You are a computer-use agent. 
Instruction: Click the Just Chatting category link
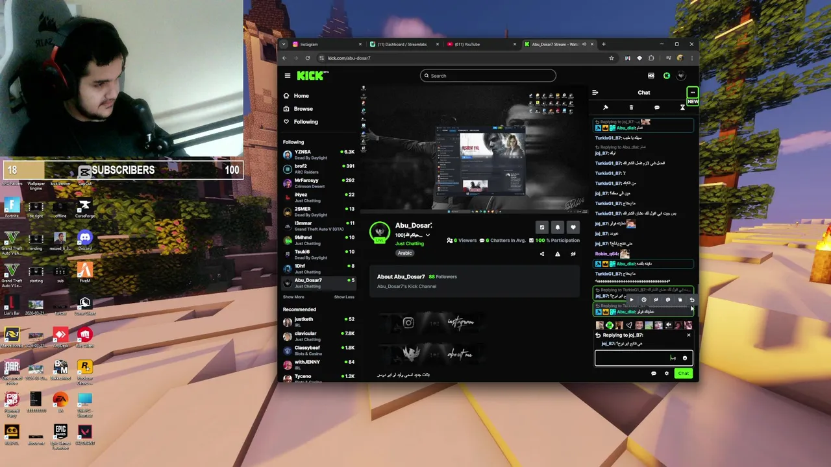(410, 244)
